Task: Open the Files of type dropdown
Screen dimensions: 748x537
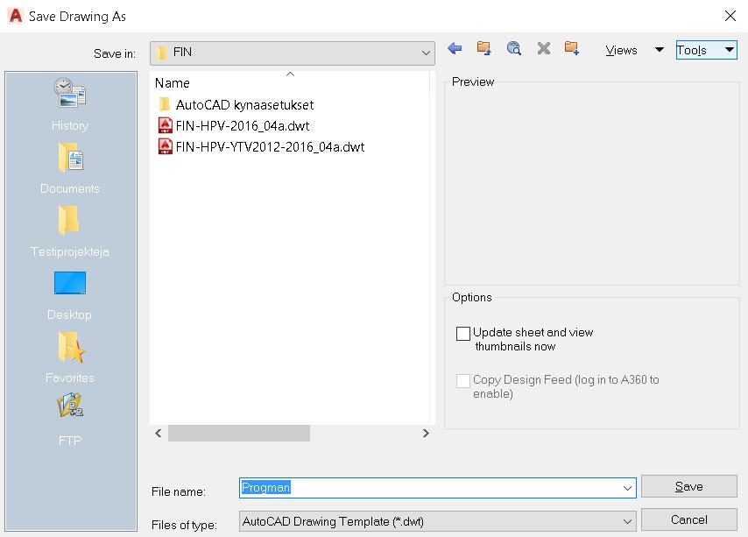Action: click(x=627, y=521)
